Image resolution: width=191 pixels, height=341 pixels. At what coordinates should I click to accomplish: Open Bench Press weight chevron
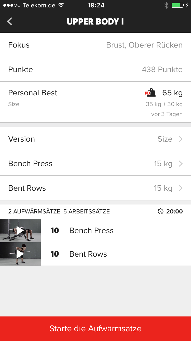[x=181, y=164]
